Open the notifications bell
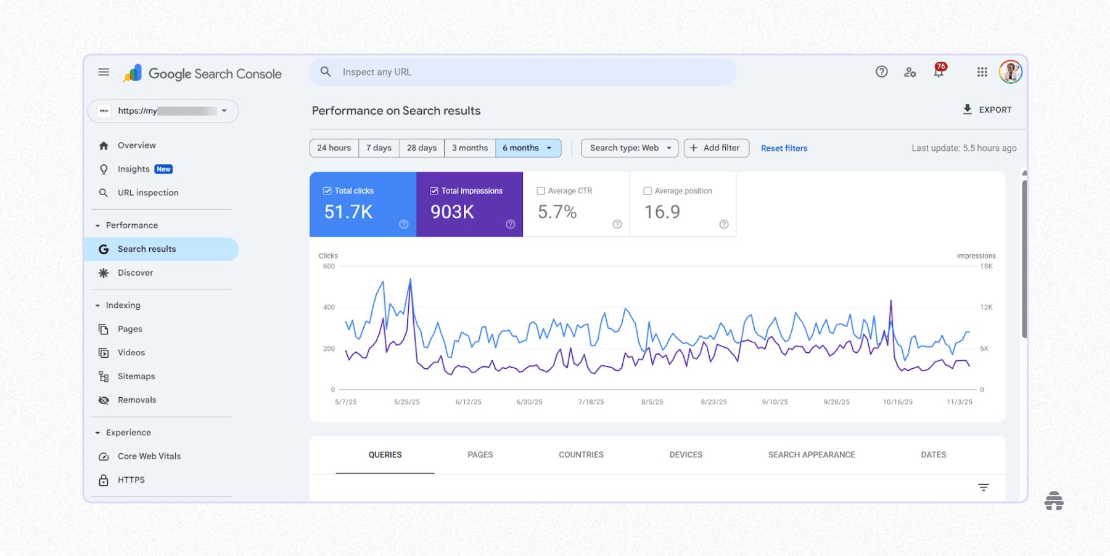The height and width of the screenshot is (556, 1110). [939, 71]
